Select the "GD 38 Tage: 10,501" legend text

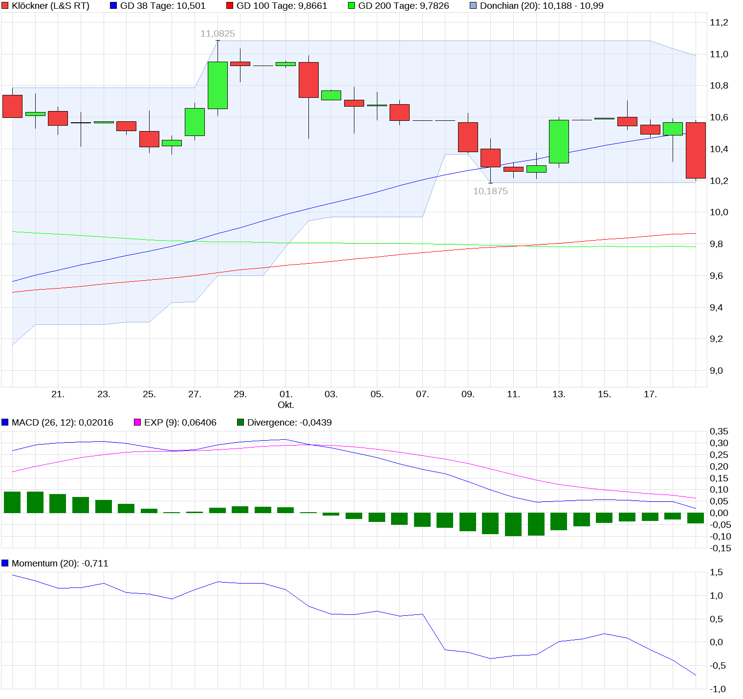[x=163, y=6]
